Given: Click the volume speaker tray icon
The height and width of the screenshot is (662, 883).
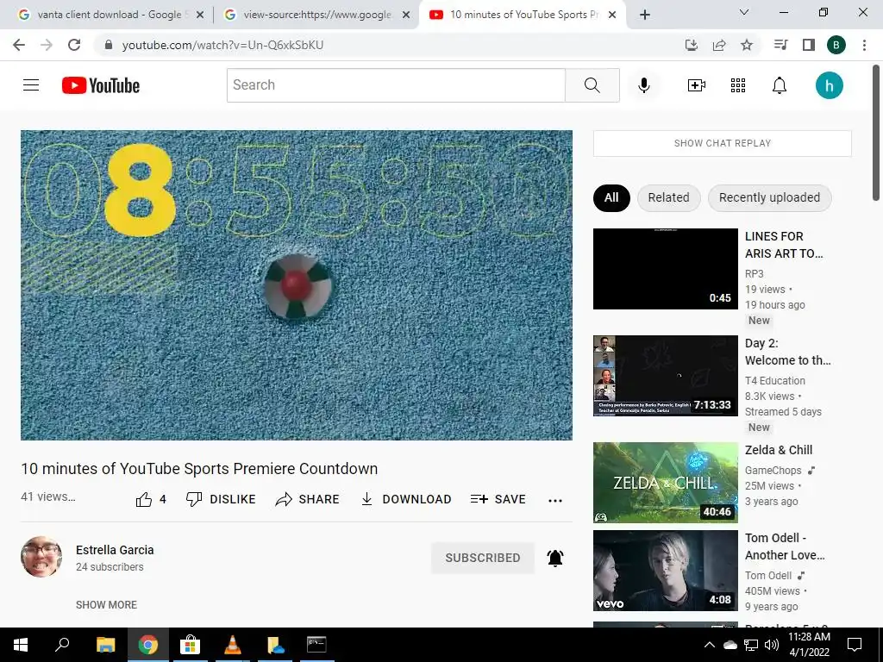Looking at the screenshot, I should (x=772, y=645).
